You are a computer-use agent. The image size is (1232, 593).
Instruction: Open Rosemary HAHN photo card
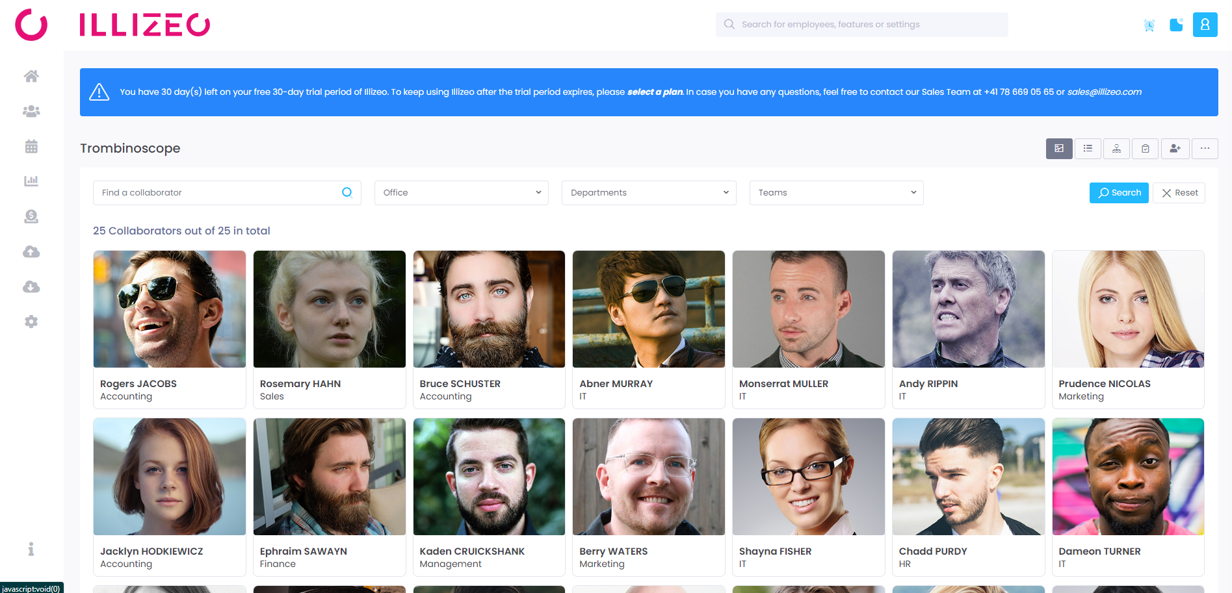(330, 329)
